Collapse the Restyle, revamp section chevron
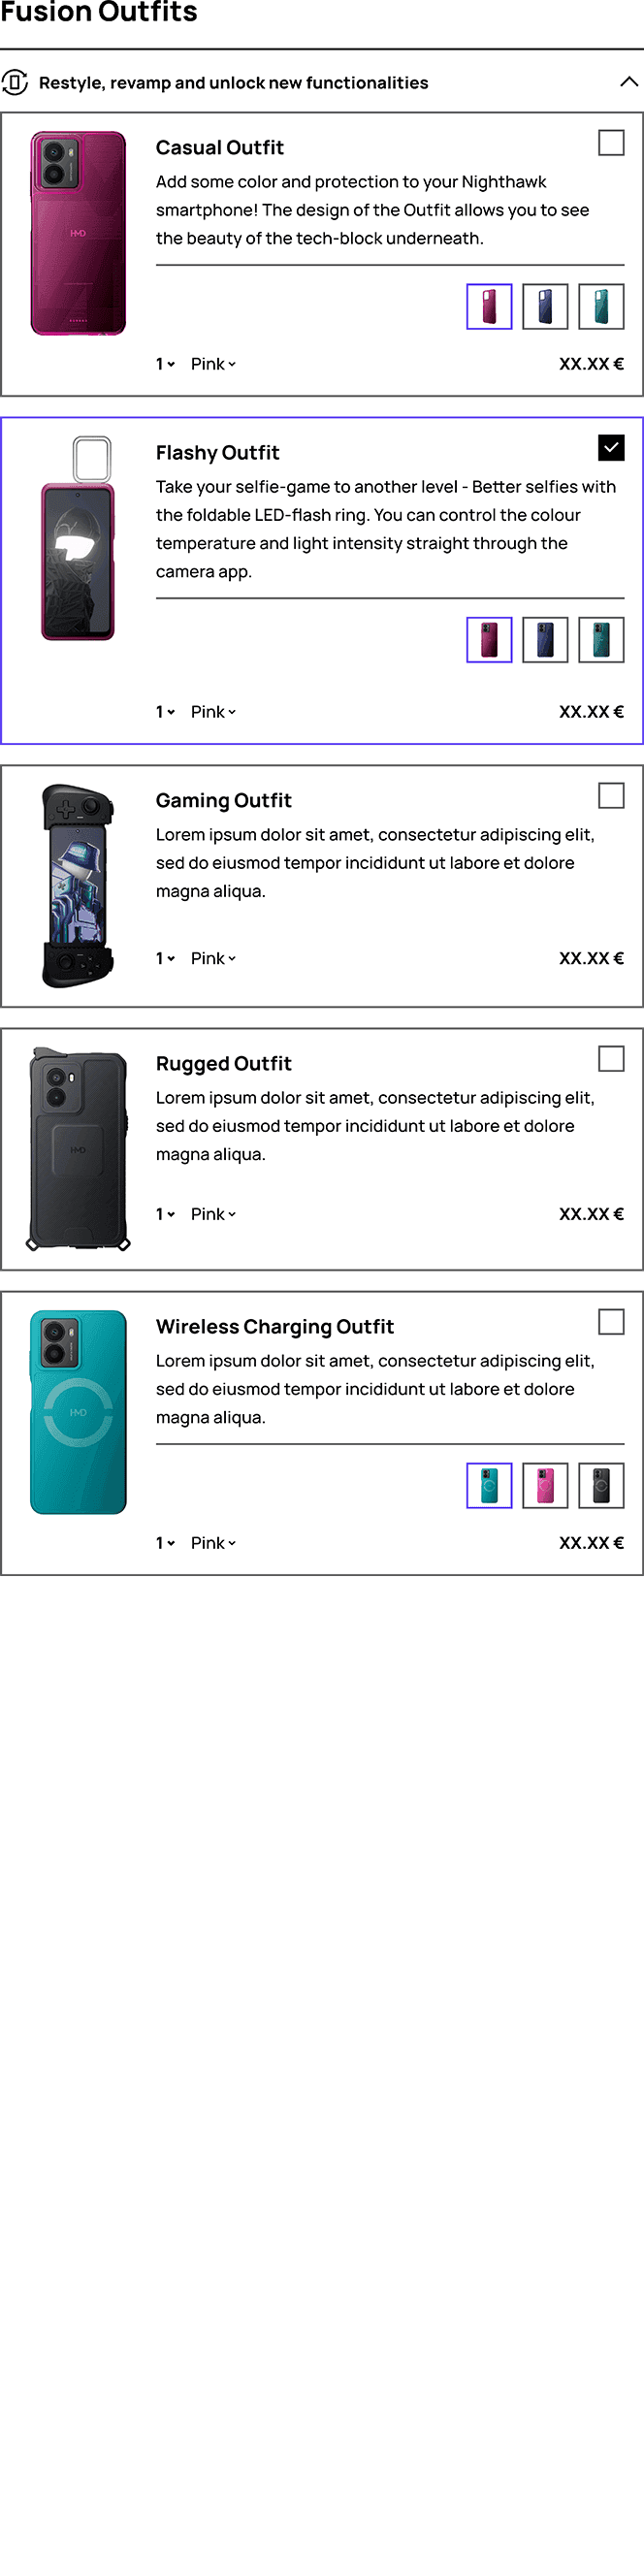 tap(629, 82)
